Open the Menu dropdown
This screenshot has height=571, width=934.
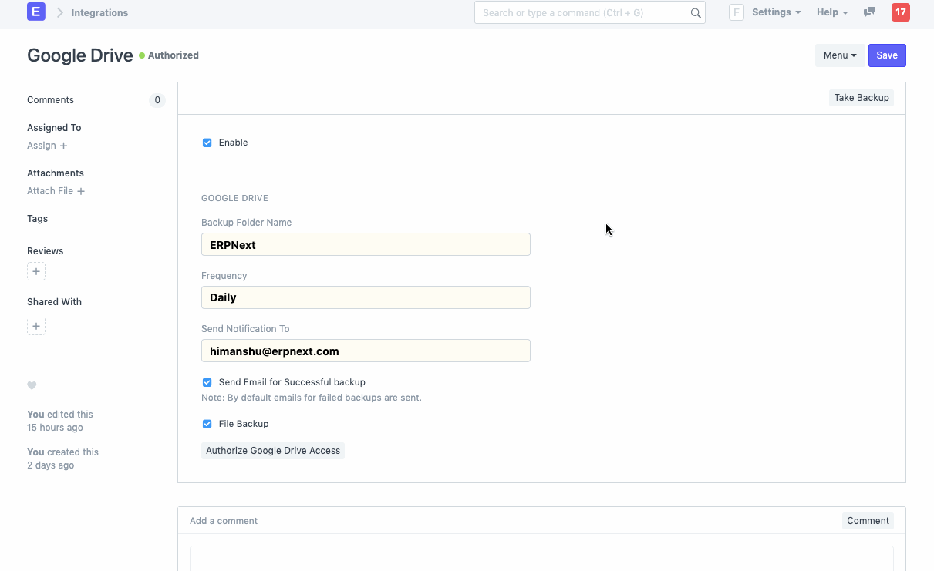(x=840, y=55)
